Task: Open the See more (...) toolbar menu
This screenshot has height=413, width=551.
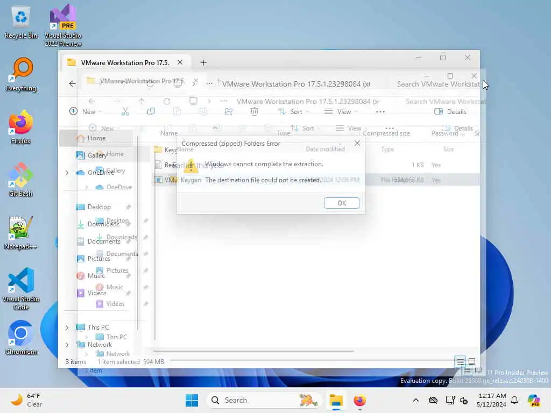Action: [x=380, y=111]
